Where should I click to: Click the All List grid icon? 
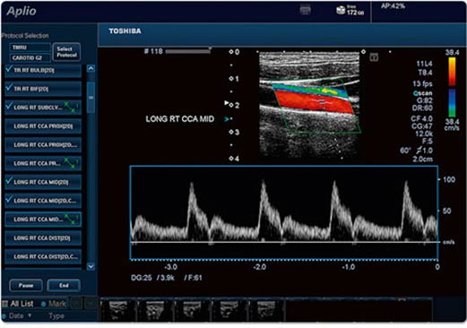(x=5, y=304)
